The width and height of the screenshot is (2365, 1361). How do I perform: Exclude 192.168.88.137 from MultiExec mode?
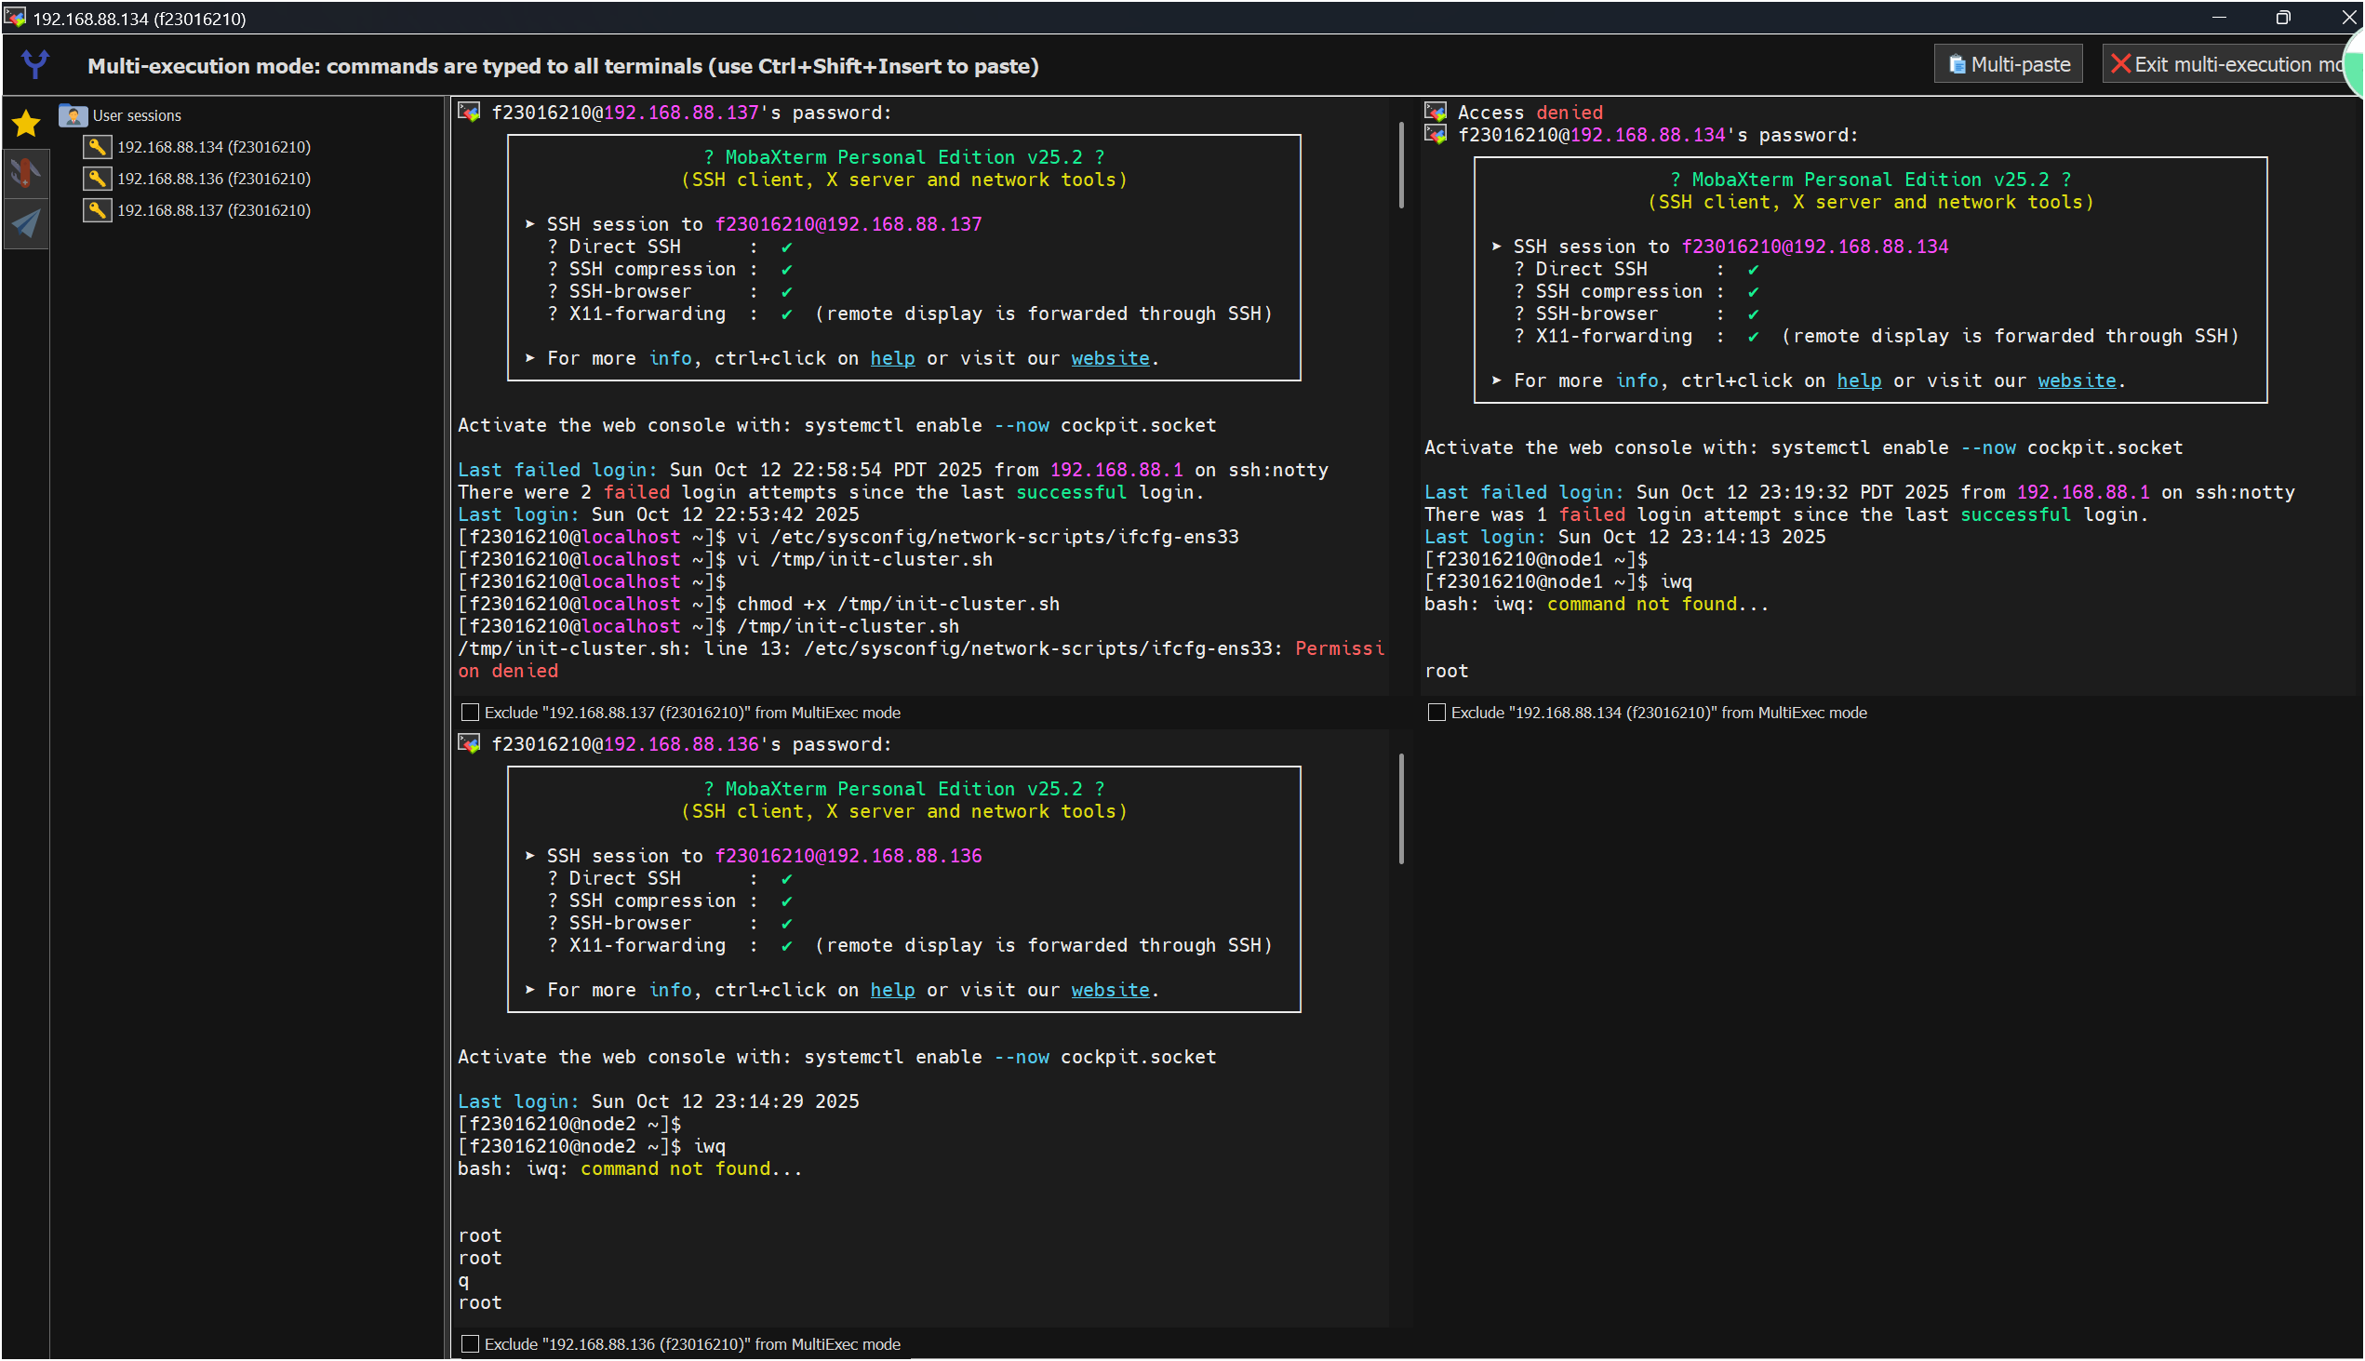[x=471, y=713]
